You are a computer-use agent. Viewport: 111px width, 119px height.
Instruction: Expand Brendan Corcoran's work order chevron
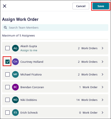[102, 87]
